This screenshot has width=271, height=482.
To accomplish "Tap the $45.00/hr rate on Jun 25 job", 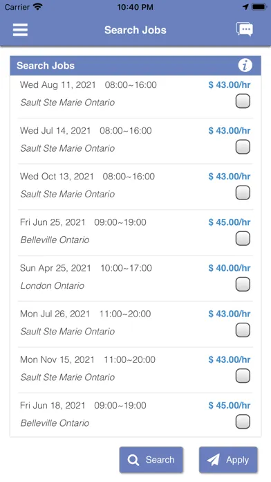I will (230, 222).
